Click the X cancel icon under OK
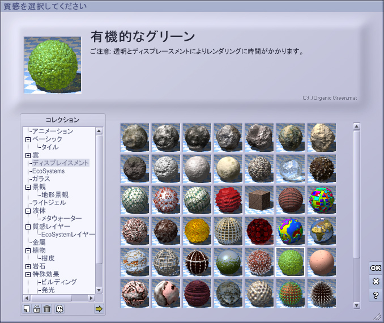 point(376,282)
